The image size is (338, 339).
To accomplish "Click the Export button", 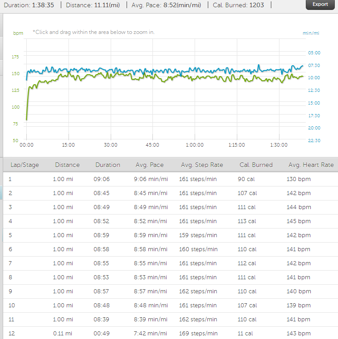I will [x=320, y=5].
